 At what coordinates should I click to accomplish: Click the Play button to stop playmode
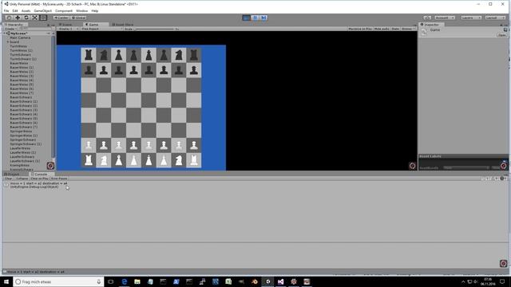pos(247,18)
